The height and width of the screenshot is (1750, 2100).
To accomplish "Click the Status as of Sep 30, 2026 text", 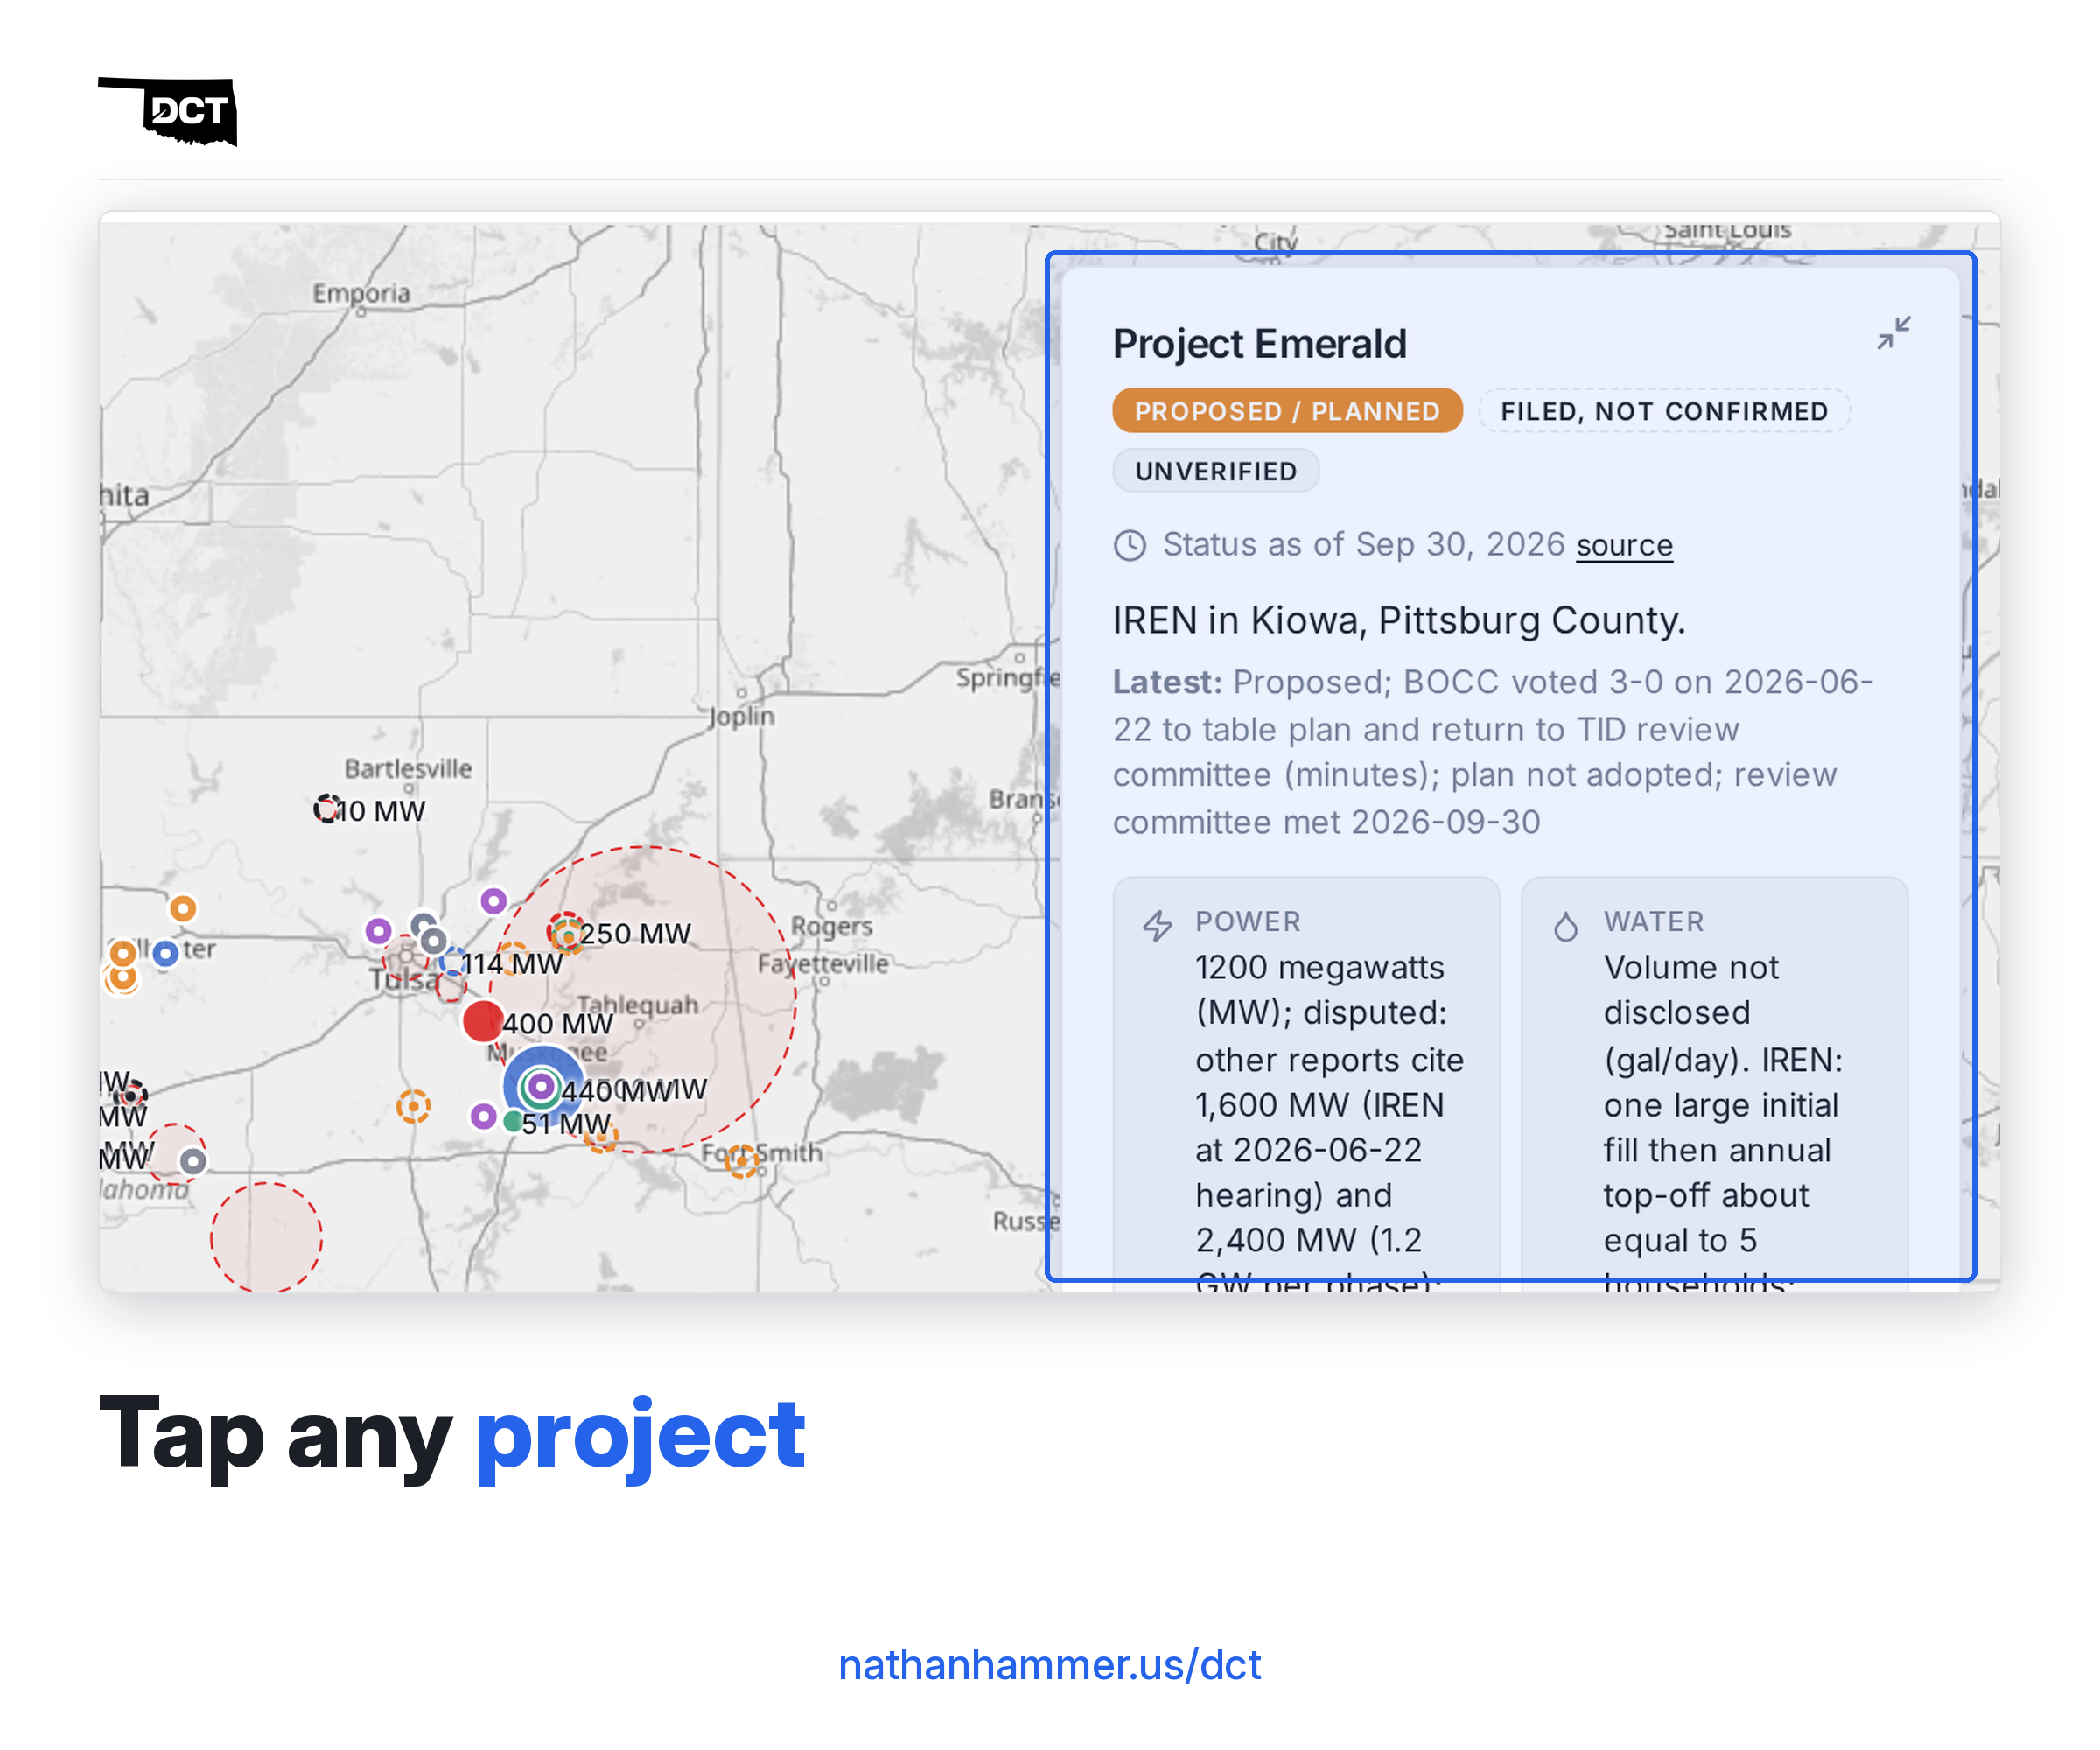I will click(1364, 545).
